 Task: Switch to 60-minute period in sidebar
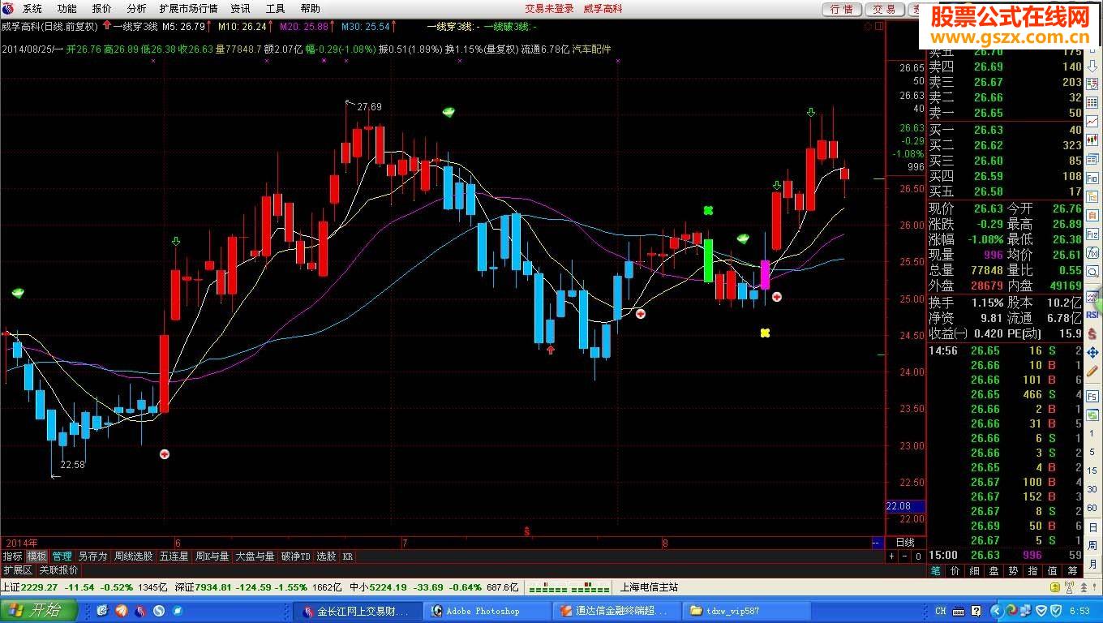click(1092, 507)
